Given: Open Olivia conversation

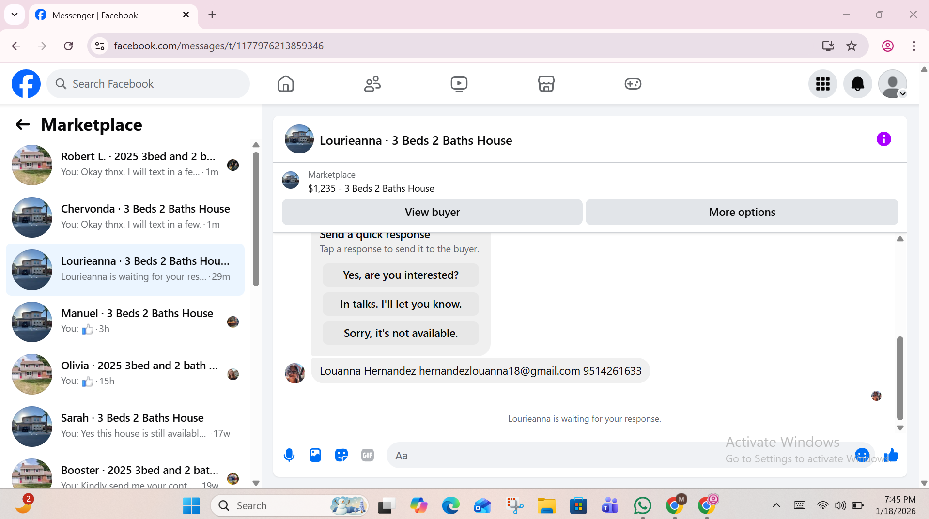Looking at the screenshot, I should pos(125,374).
